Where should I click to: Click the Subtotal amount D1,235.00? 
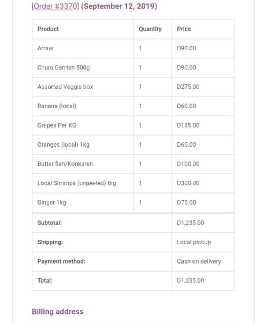tap(190, 223)
